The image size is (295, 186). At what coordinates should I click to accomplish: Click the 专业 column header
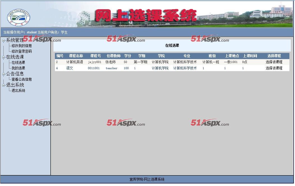(187, 56)
